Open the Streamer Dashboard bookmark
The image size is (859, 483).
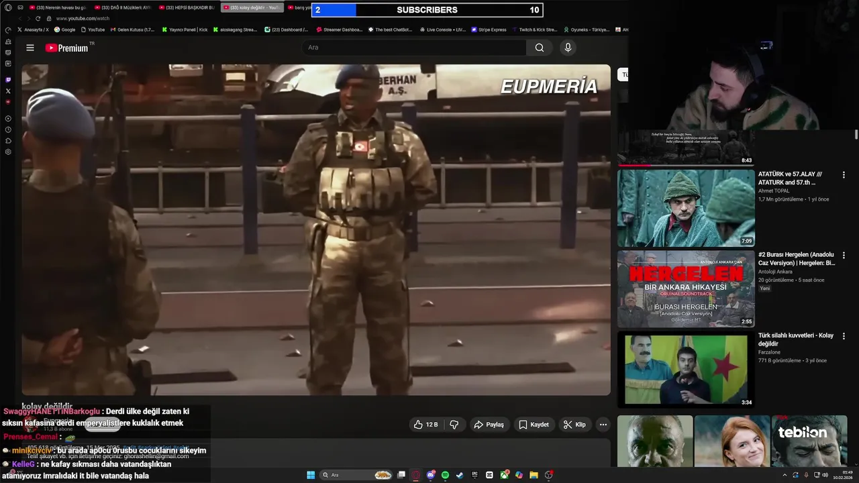(x=339, y=30)
